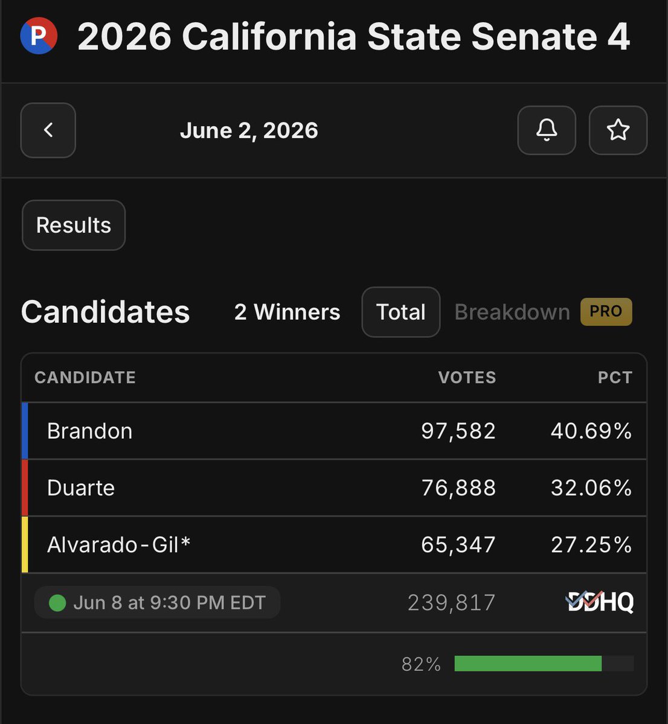This screenshot has width=668, height=724.
Task: Select the Alvarado-Gil candidate row
Action: 334,544
